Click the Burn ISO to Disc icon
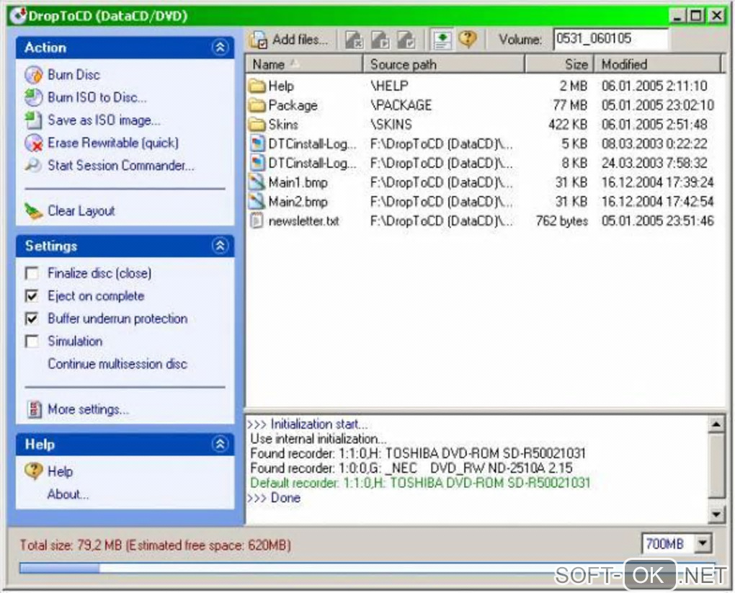735x593 pixels. click(x=34, y=97)
